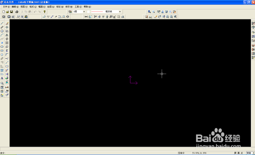
Task: Select the Eraser delete tool
Action: click(7, 23)
